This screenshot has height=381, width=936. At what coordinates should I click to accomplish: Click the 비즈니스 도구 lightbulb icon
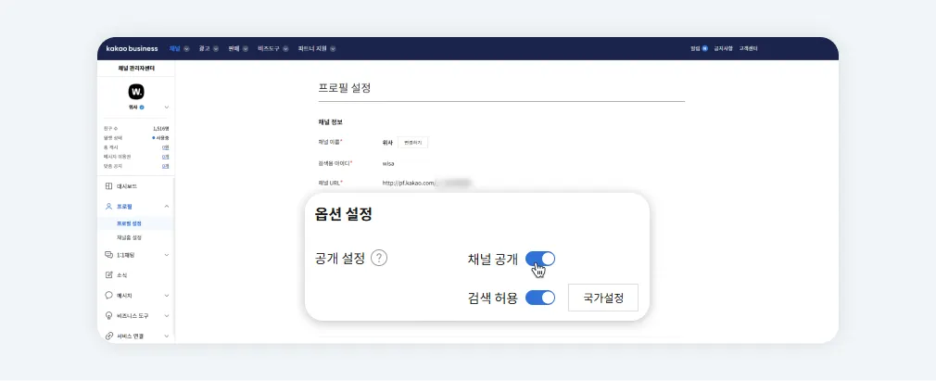point(108,315)
